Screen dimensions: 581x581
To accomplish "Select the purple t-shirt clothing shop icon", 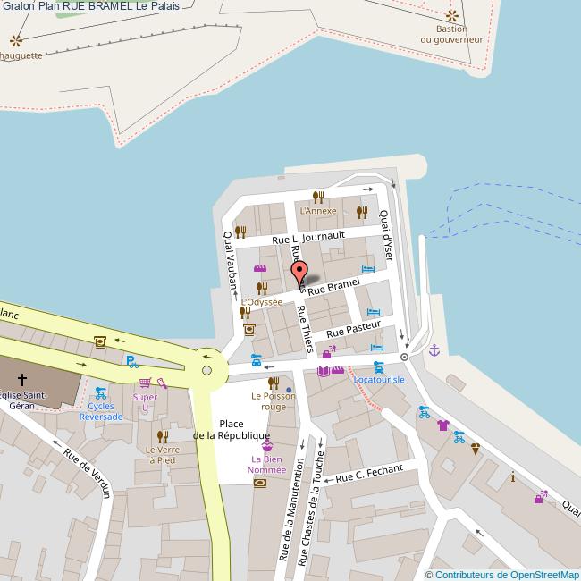I will point(442,425).
